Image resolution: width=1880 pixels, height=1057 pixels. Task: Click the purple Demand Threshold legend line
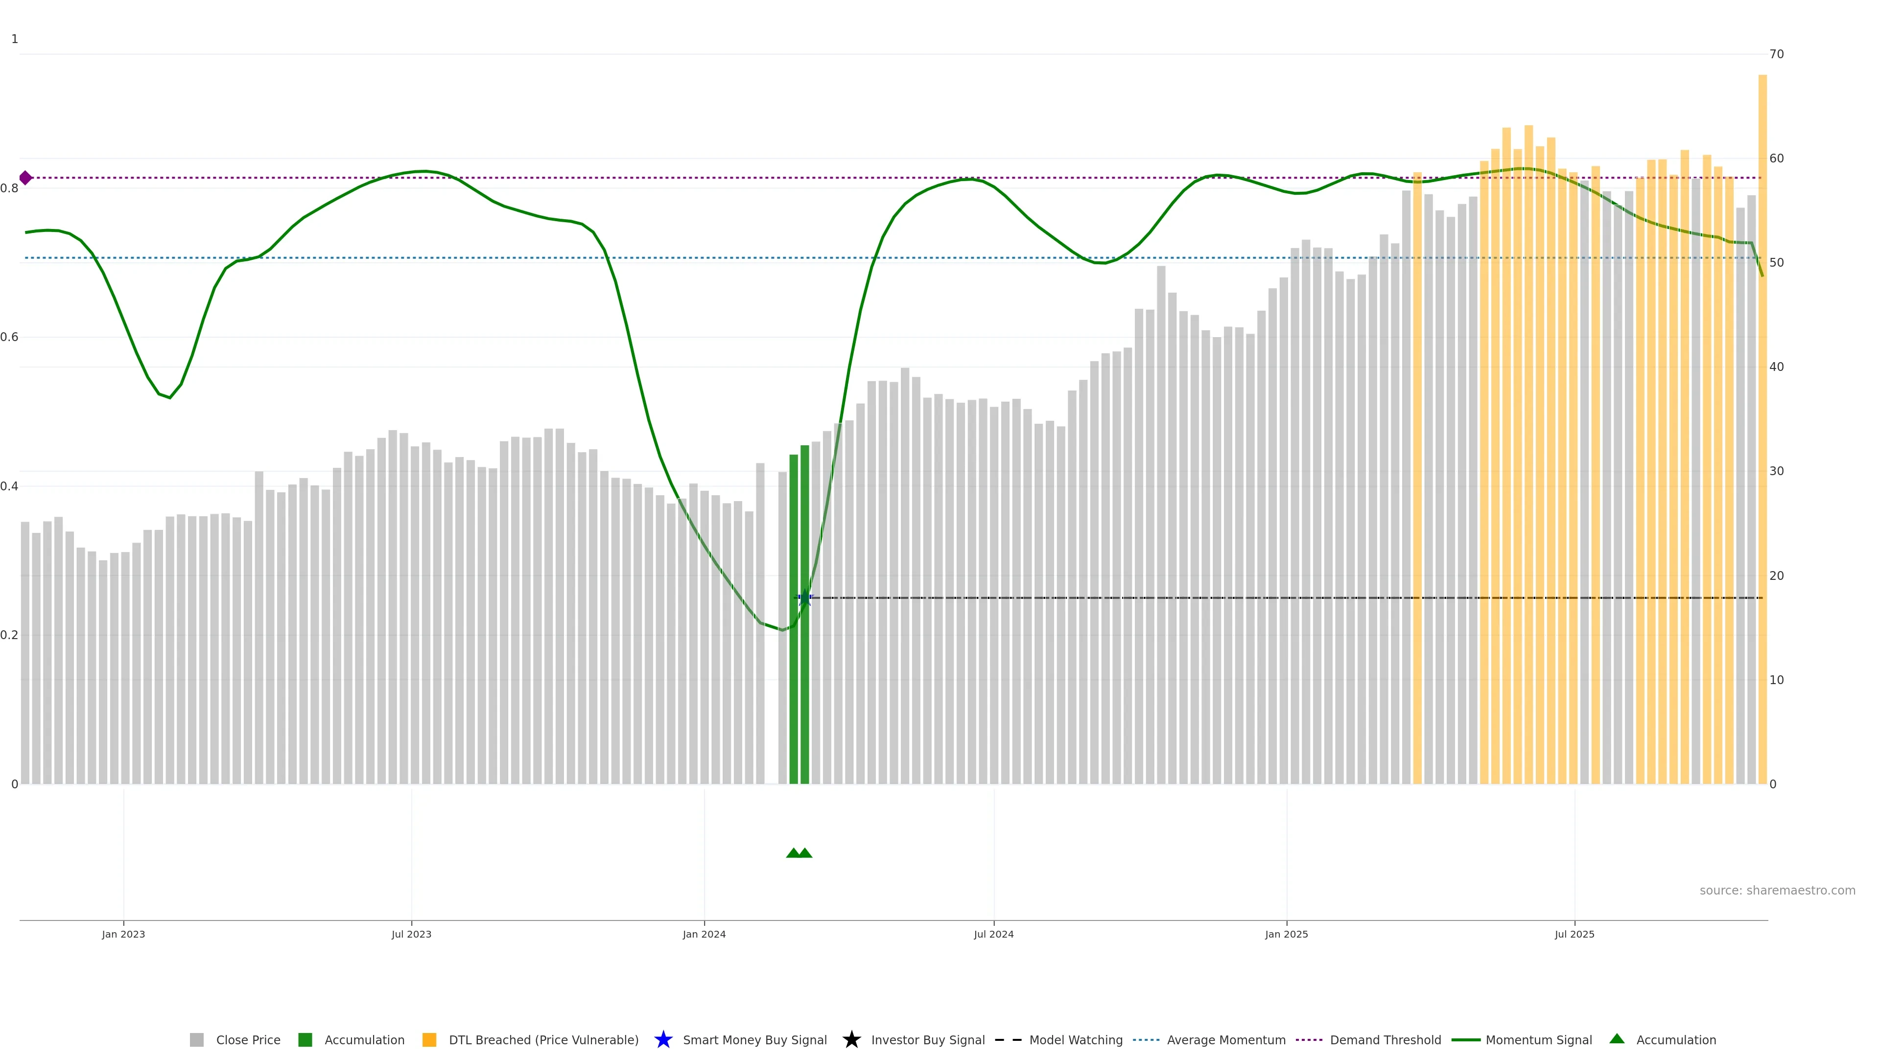click(x=1309, y=1040)
